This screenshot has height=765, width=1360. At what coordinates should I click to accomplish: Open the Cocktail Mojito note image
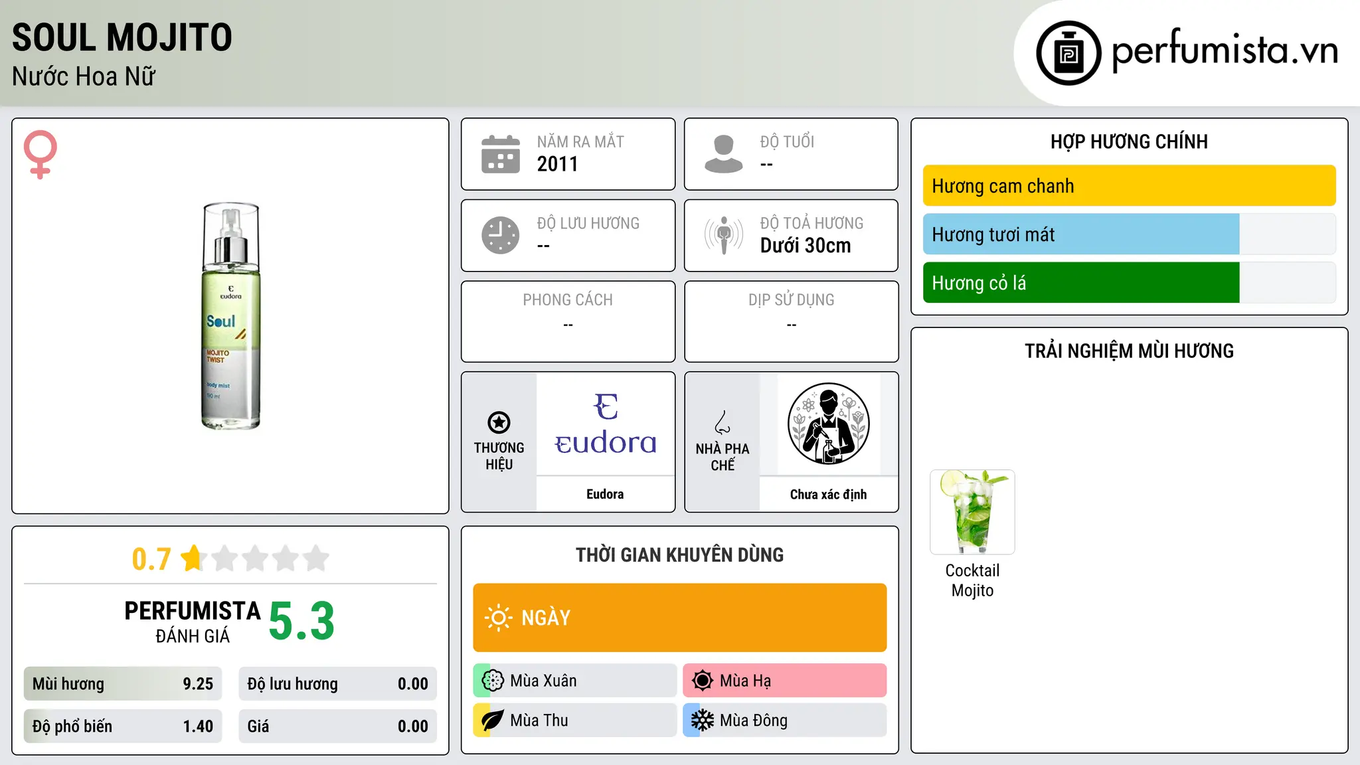[x=973, y=512]
